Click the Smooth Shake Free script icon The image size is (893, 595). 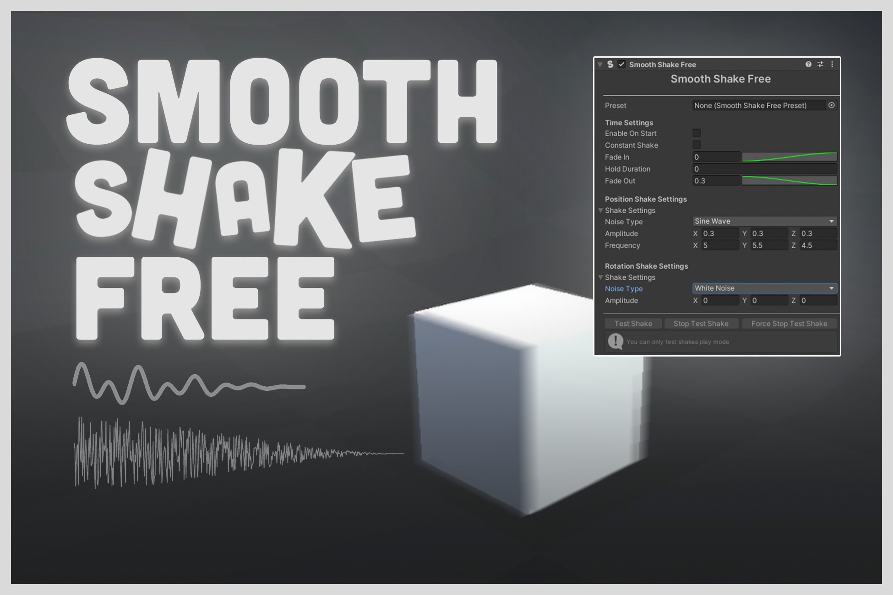(610, 65)
